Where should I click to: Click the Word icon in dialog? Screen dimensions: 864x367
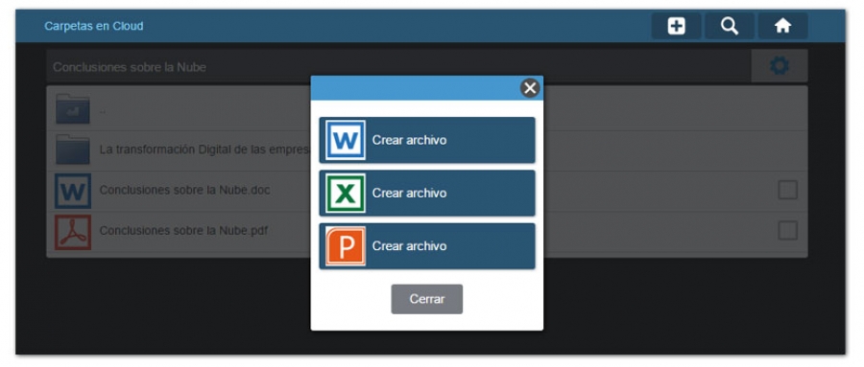(x=346, y=140)
